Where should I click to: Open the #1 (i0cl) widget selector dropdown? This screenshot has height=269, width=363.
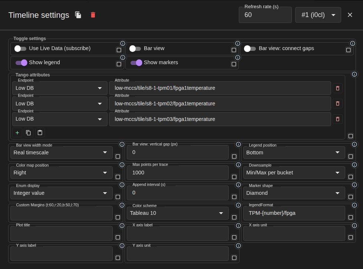point(318,15)
